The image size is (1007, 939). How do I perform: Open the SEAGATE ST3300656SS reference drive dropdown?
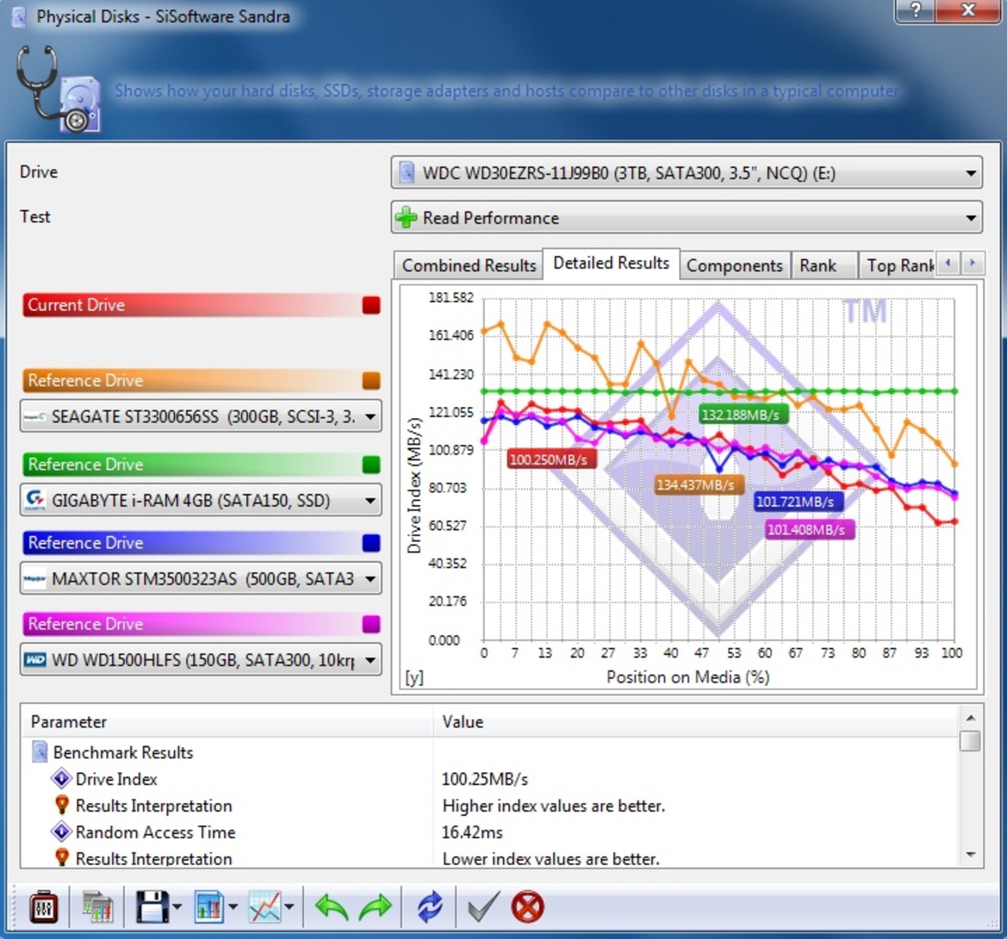(201, 417)
